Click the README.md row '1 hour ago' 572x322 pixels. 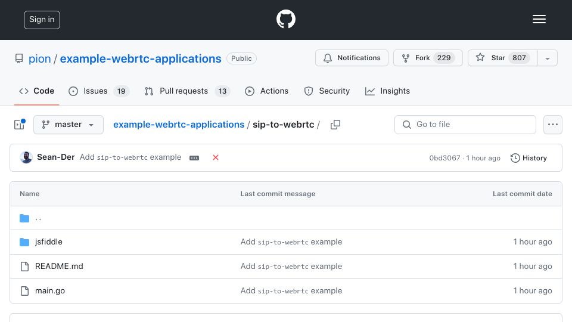(x=533, y=266)
